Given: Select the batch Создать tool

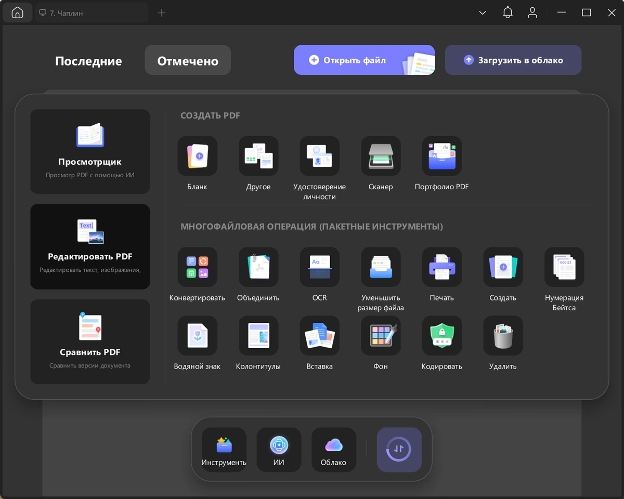Looking at the screenshot, I should (x=503, y=267).
